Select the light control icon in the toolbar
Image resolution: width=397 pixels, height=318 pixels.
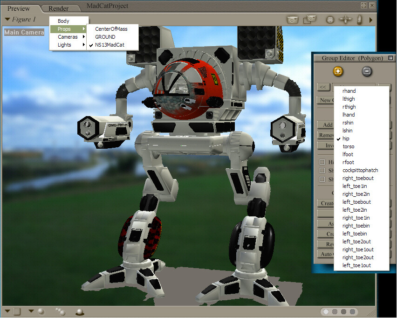[359, 20]
